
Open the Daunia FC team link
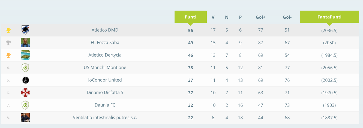[105, 105]
